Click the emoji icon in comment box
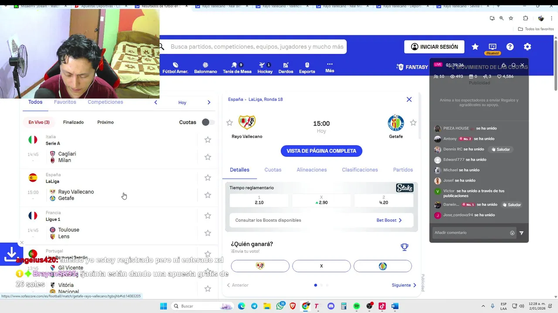This screenshot has width=558, height=313. (x=512, y=233)
